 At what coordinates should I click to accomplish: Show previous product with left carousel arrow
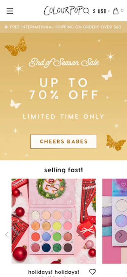pos(7,235)
